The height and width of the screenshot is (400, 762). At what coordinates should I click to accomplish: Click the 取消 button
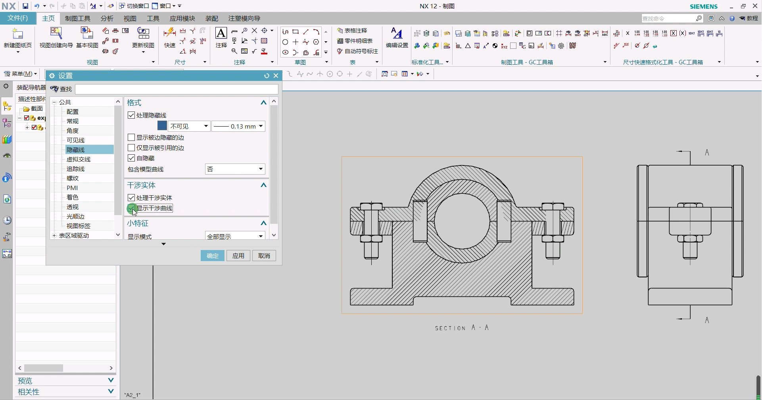coord(264,256)
